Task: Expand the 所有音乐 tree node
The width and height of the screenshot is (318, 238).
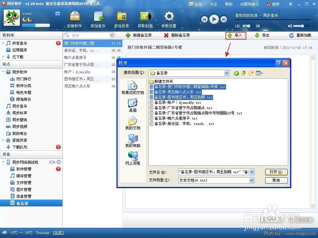Action: (3, 43)
